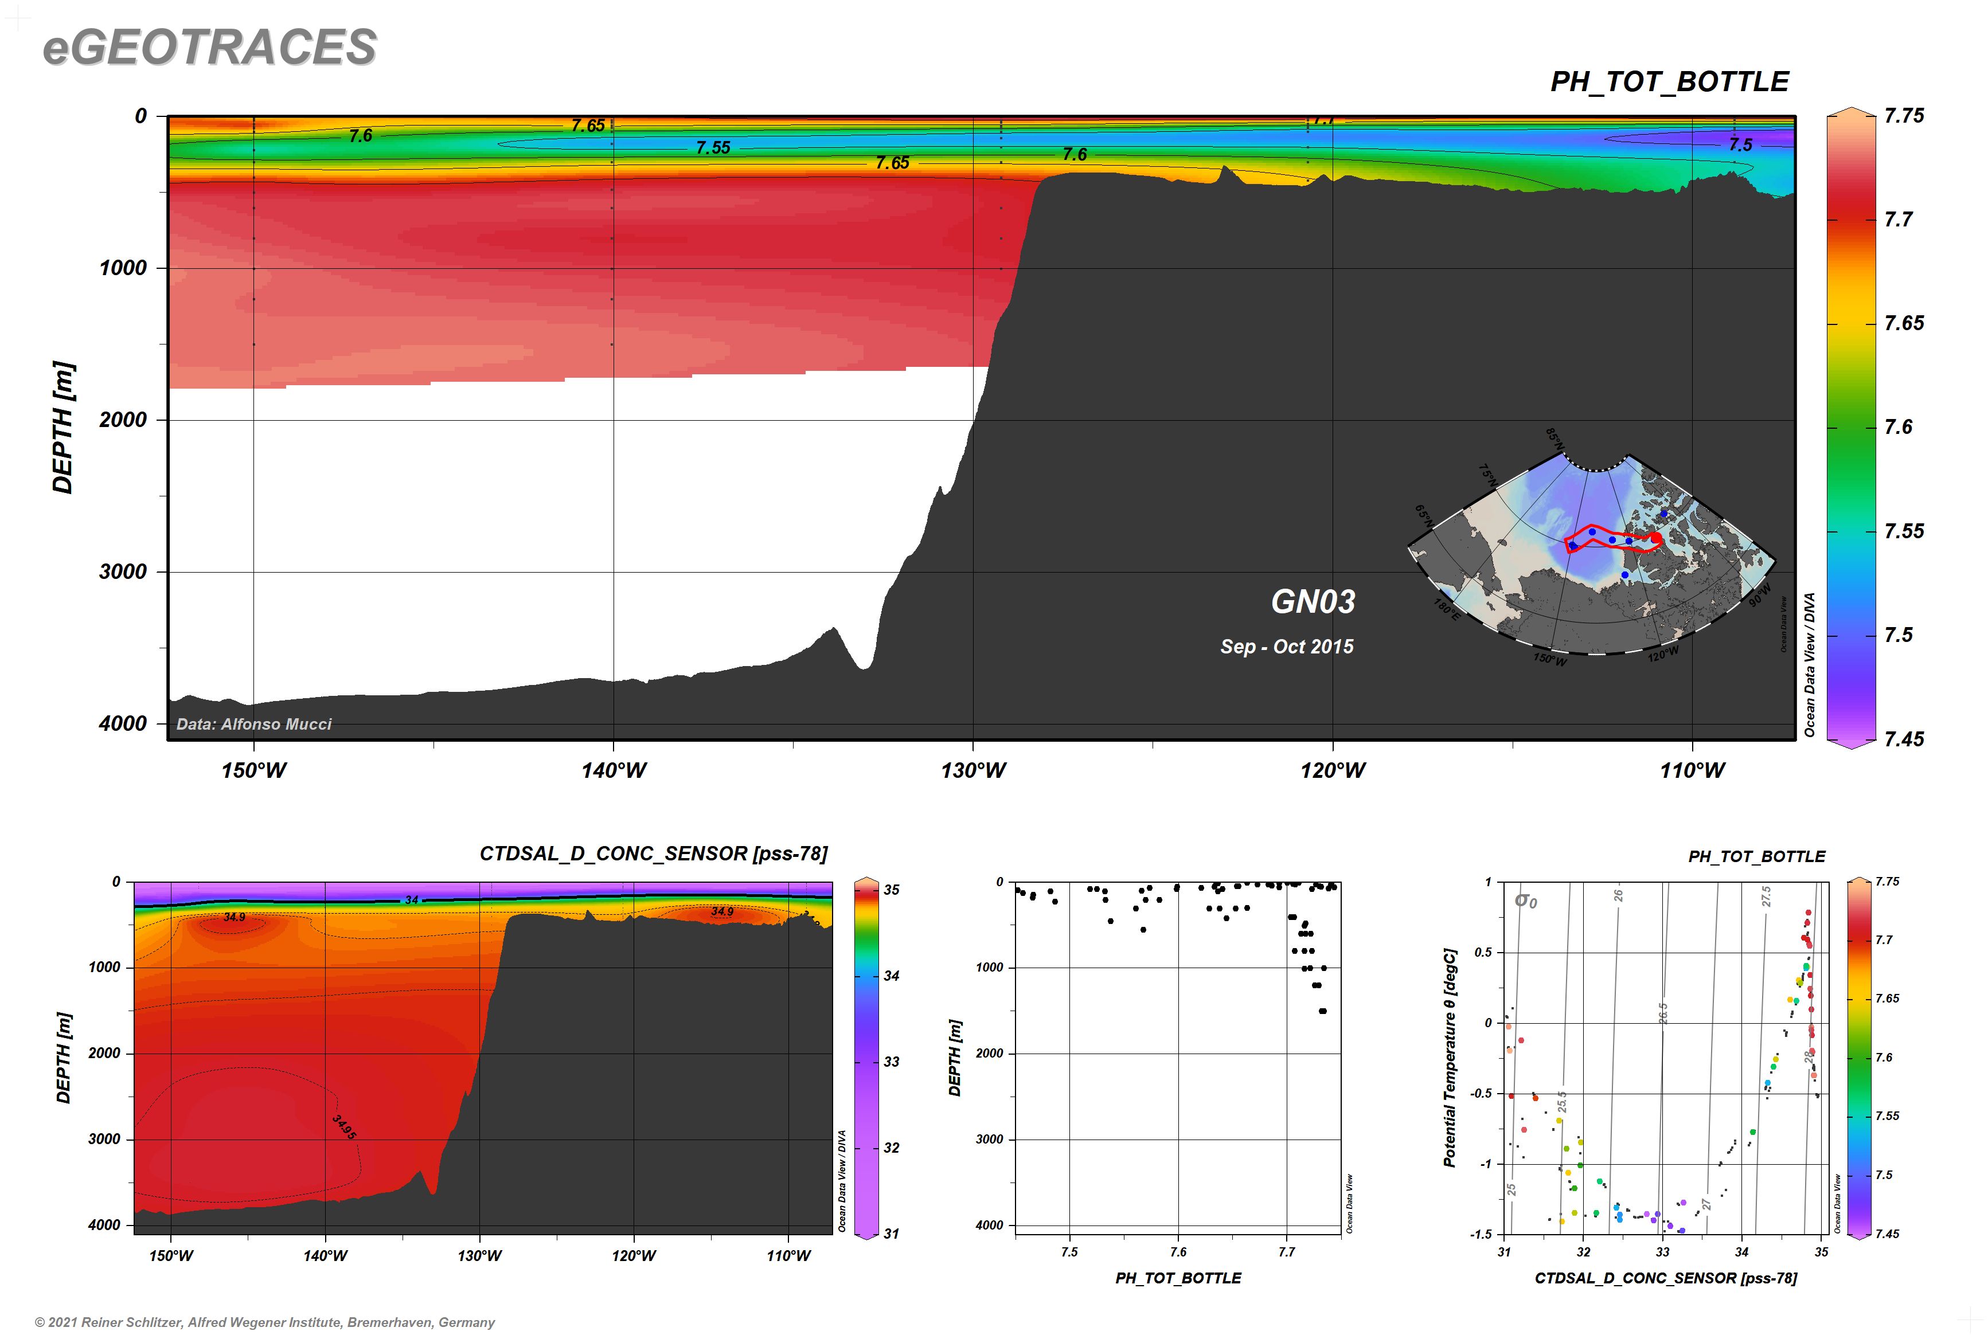
Task: Click the eGEOTRACES title logo
Action: coord(209,47)
